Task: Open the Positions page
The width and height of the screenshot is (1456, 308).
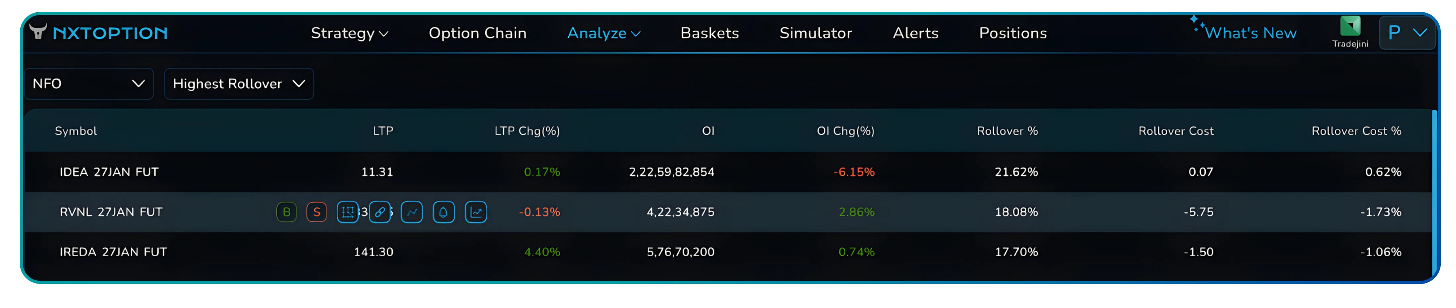Action: tap(1012, 33)
